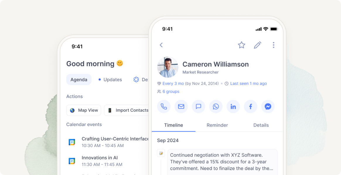Select the Agenda tab

click(79, 80)
